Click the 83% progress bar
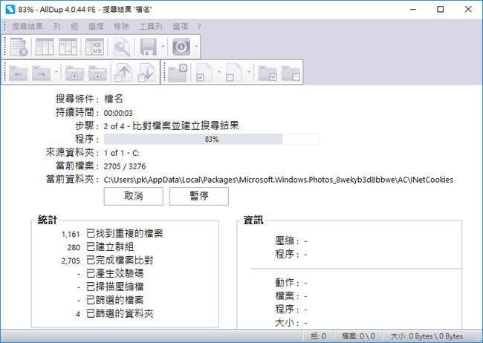483x343 pixels. pyautogui.click(x=212, y=139)
